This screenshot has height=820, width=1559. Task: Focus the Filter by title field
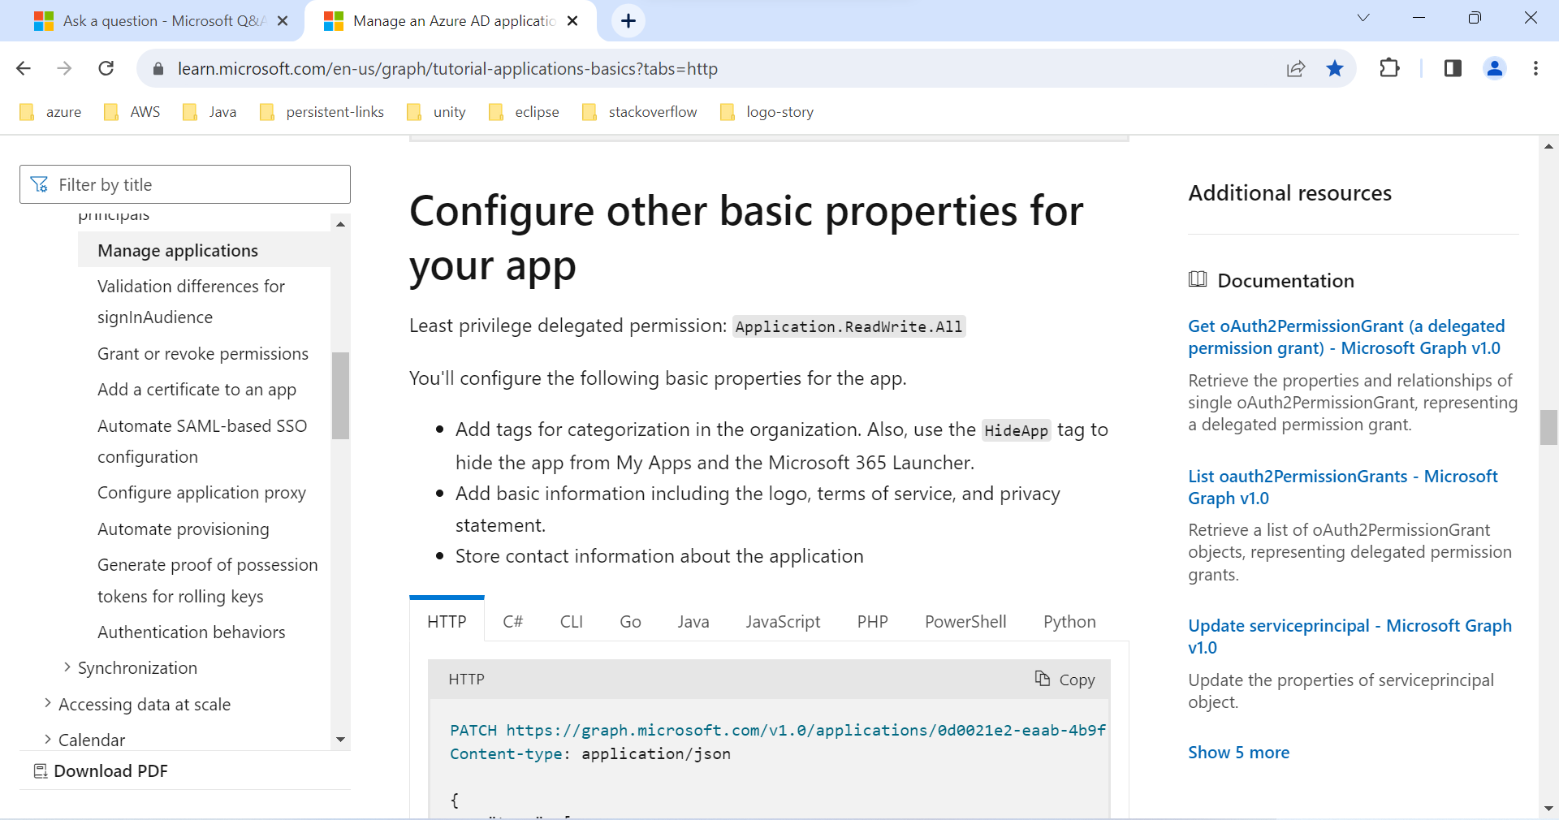click(185, 185)
